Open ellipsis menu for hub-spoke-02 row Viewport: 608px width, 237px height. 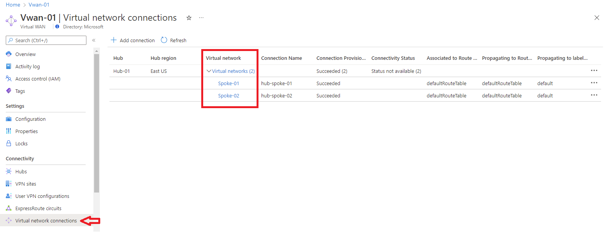click(x=594, y=95)
